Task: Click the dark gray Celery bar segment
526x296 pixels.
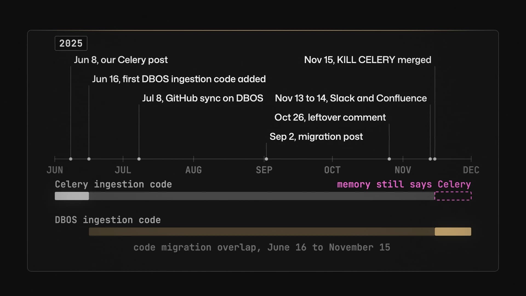Action: 262,196
